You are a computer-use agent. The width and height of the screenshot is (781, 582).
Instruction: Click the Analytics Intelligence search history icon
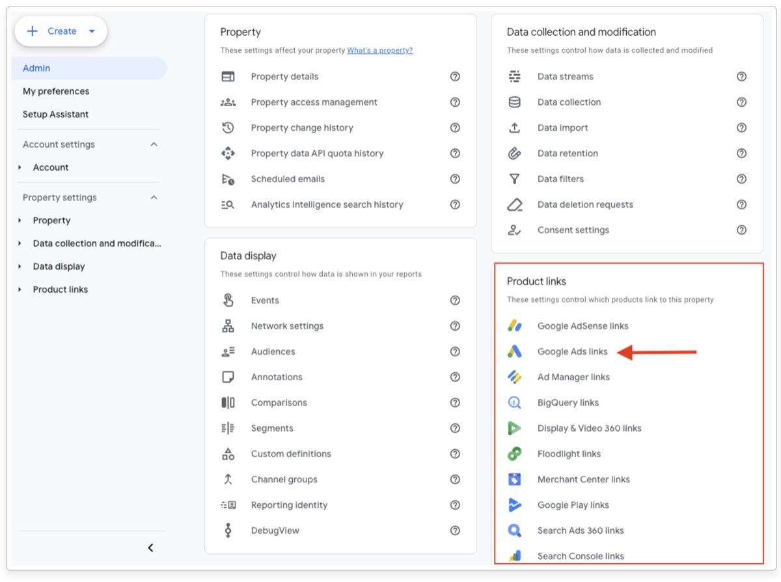click(x=228, y=204)
